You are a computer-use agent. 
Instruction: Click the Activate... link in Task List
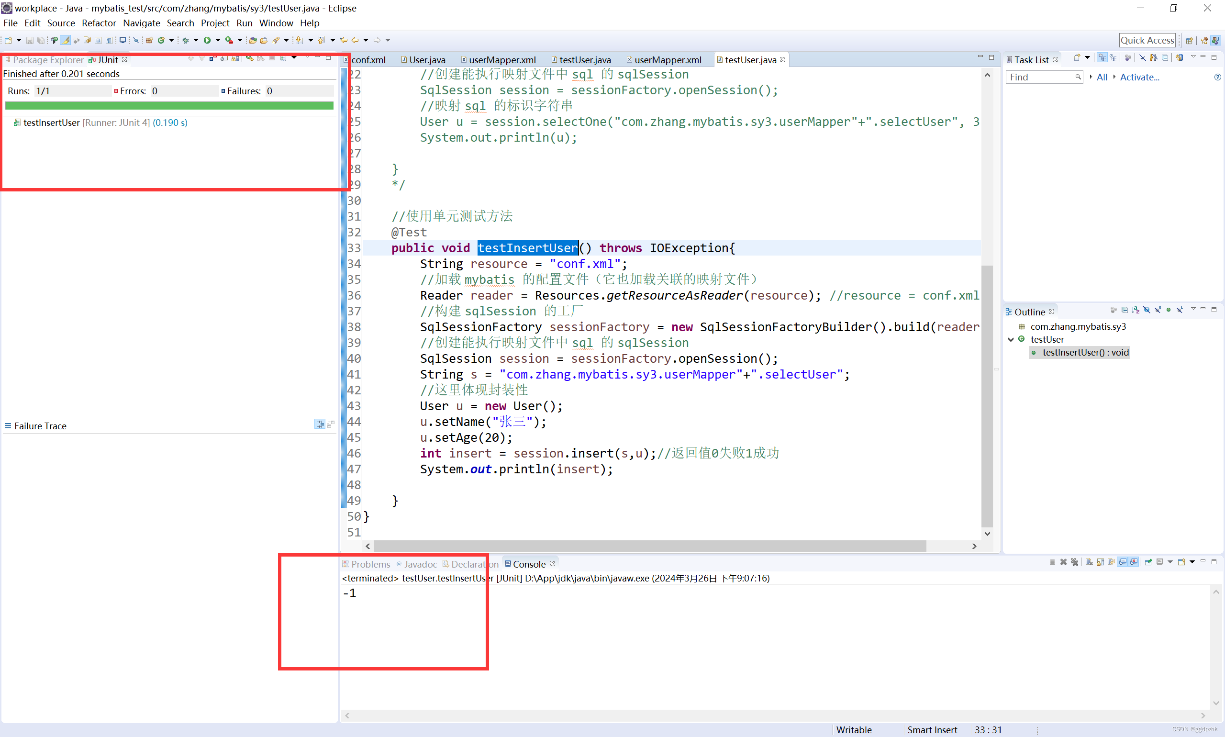point(1140,77)
